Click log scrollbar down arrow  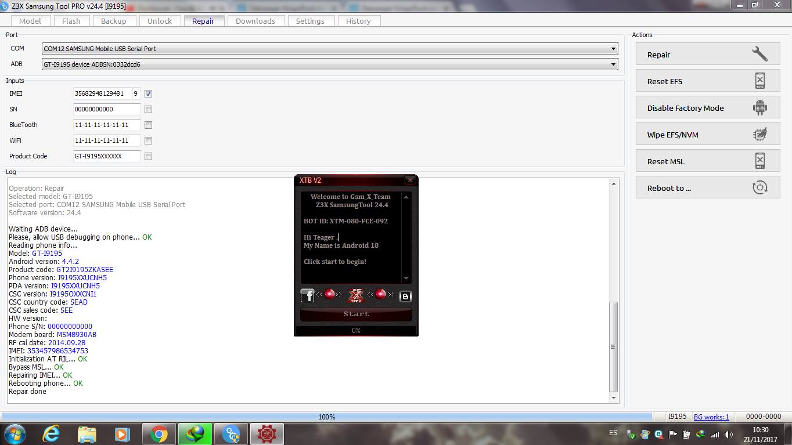tap(614, 398)
